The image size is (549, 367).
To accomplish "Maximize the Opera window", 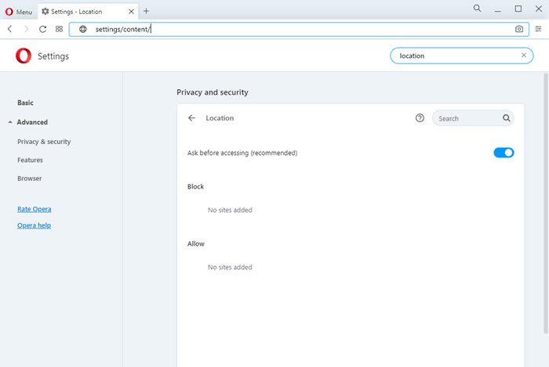I will click(518, 9).
